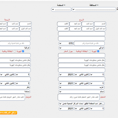Viewport: 118px width, 118px height.
Task: Uncheck wife's الهوية checkbox
Action: [23, 51]
